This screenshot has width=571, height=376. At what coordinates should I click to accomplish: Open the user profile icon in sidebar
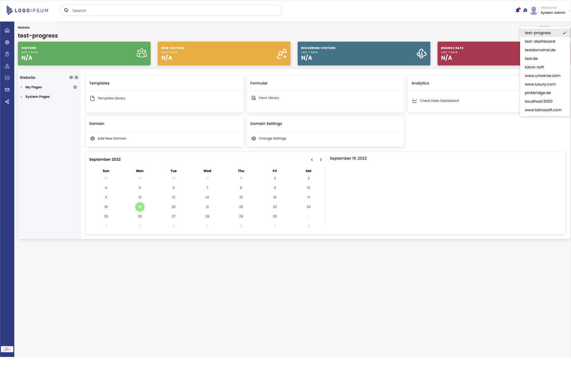7,66
